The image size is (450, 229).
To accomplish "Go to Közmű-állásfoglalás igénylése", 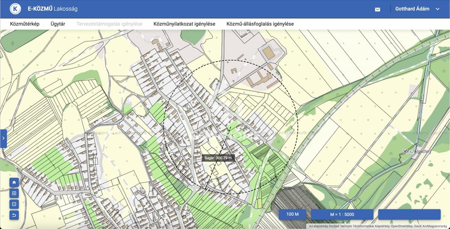I will point(260,24).
